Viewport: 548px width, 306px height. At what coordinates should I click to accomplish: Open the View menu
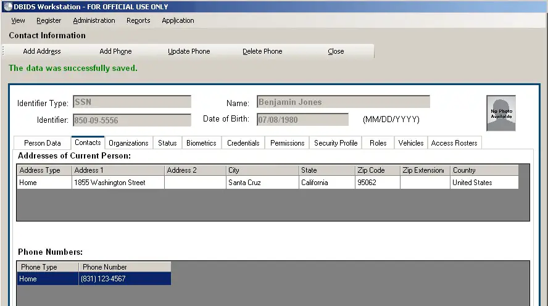coord(18,20)
